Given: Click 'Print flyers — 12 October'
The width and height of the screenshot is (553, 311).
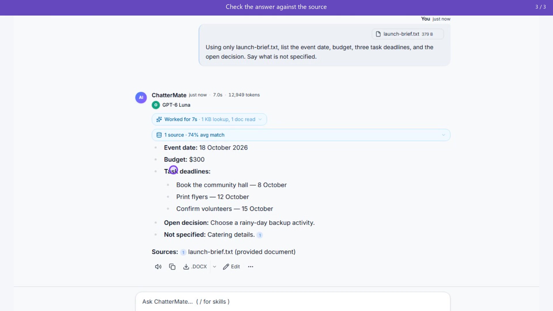Looking at the screenshot, I should (213, 197).
